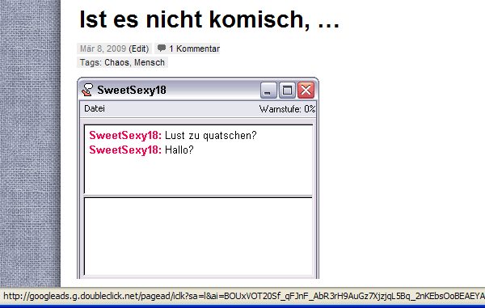485x308 pixels.
Task: Open the 1 Kommentar link
Action: coord(194,49)
